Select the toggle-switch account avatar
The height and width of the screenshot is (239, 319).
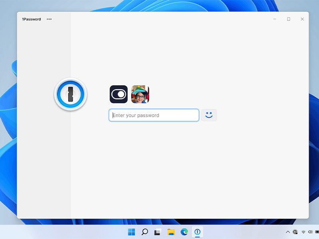118,94
